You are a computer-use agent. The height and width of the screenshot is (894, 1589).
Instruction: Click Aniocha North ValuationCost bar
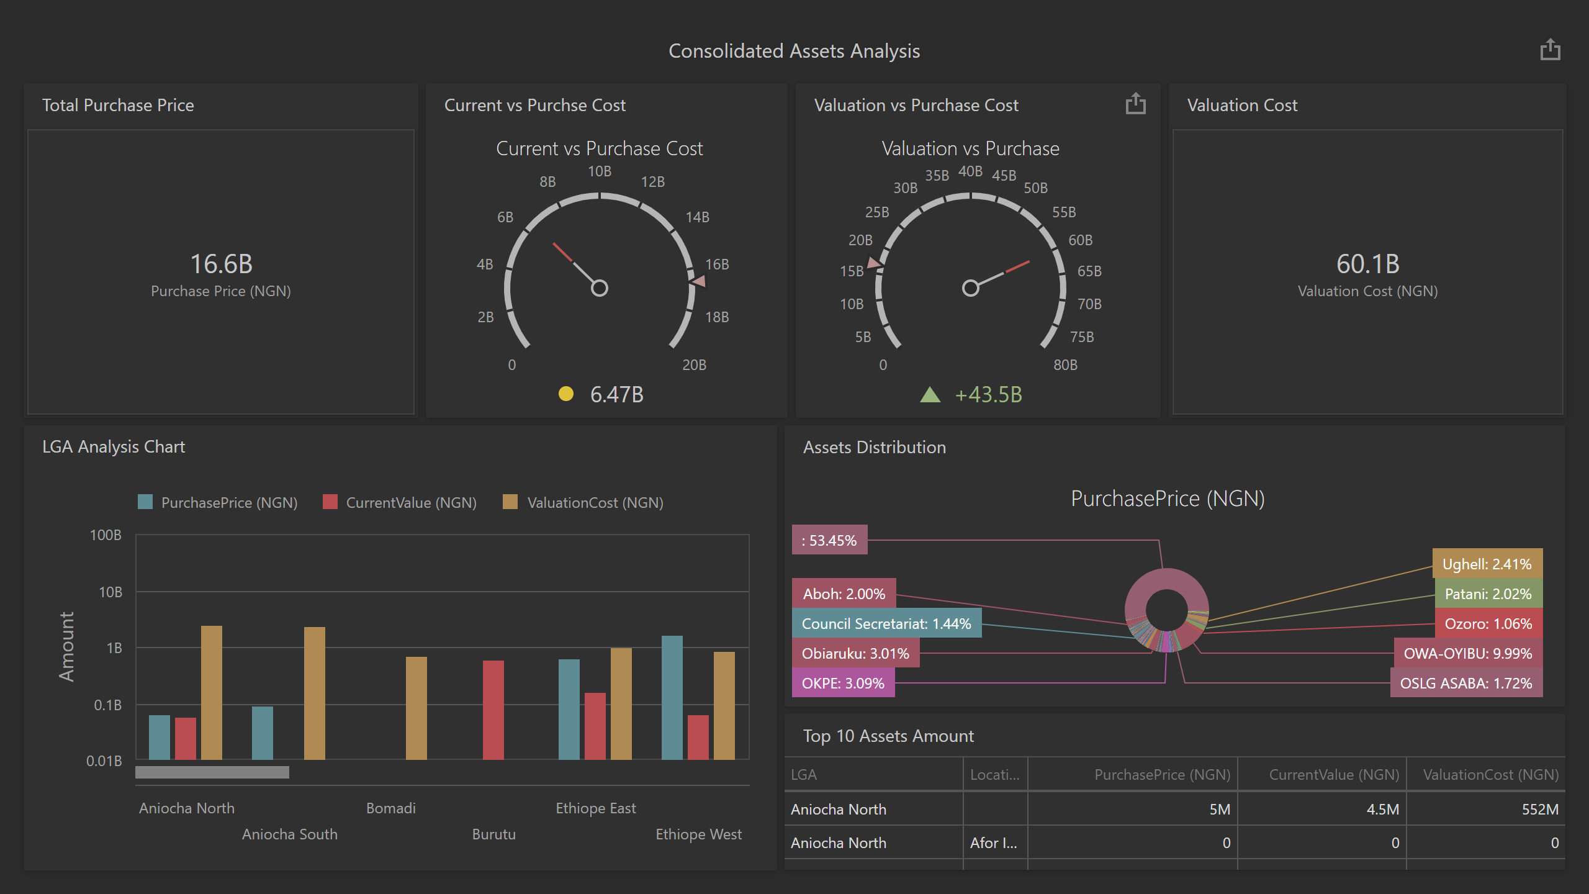[212, 692]
